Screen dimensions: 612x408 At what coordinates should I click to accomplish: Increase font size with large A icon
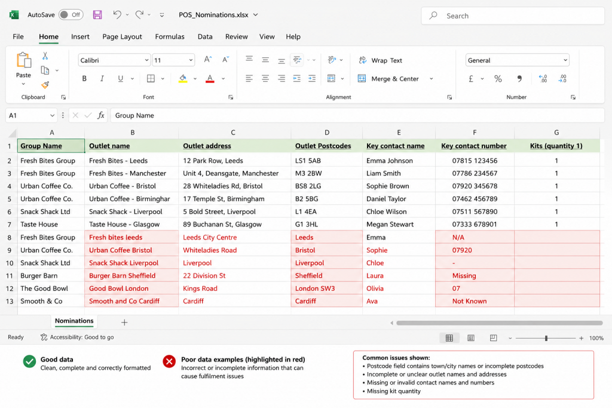click(207, 59)
